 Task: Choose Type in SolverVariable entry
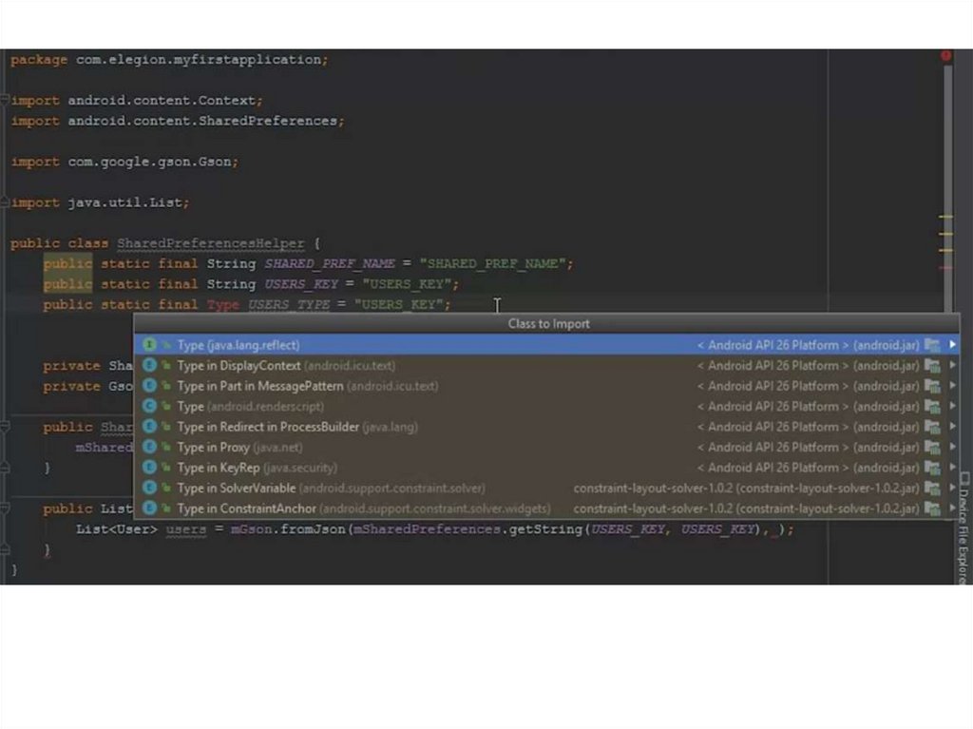(546, 489)
